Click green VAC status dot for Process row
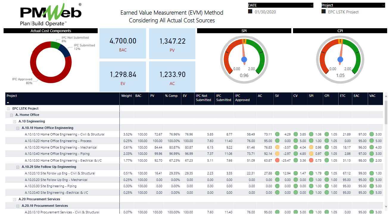 click(x=371, y=141)
